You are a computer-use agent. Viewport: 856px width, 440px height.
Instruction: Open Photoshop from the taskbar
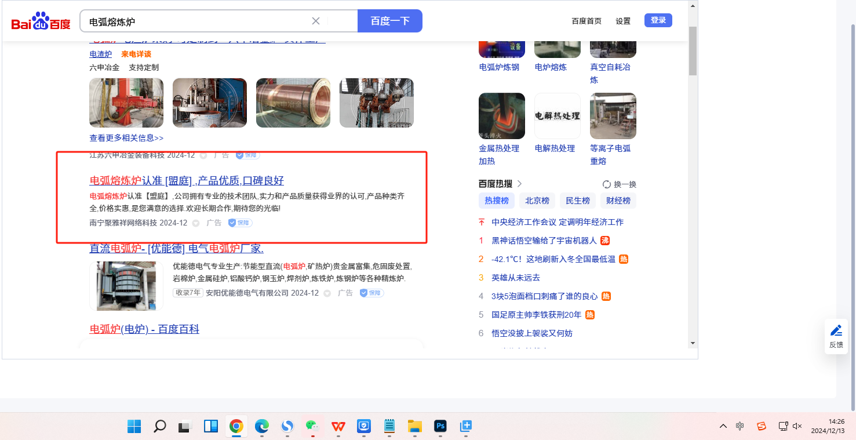[440, 427]
